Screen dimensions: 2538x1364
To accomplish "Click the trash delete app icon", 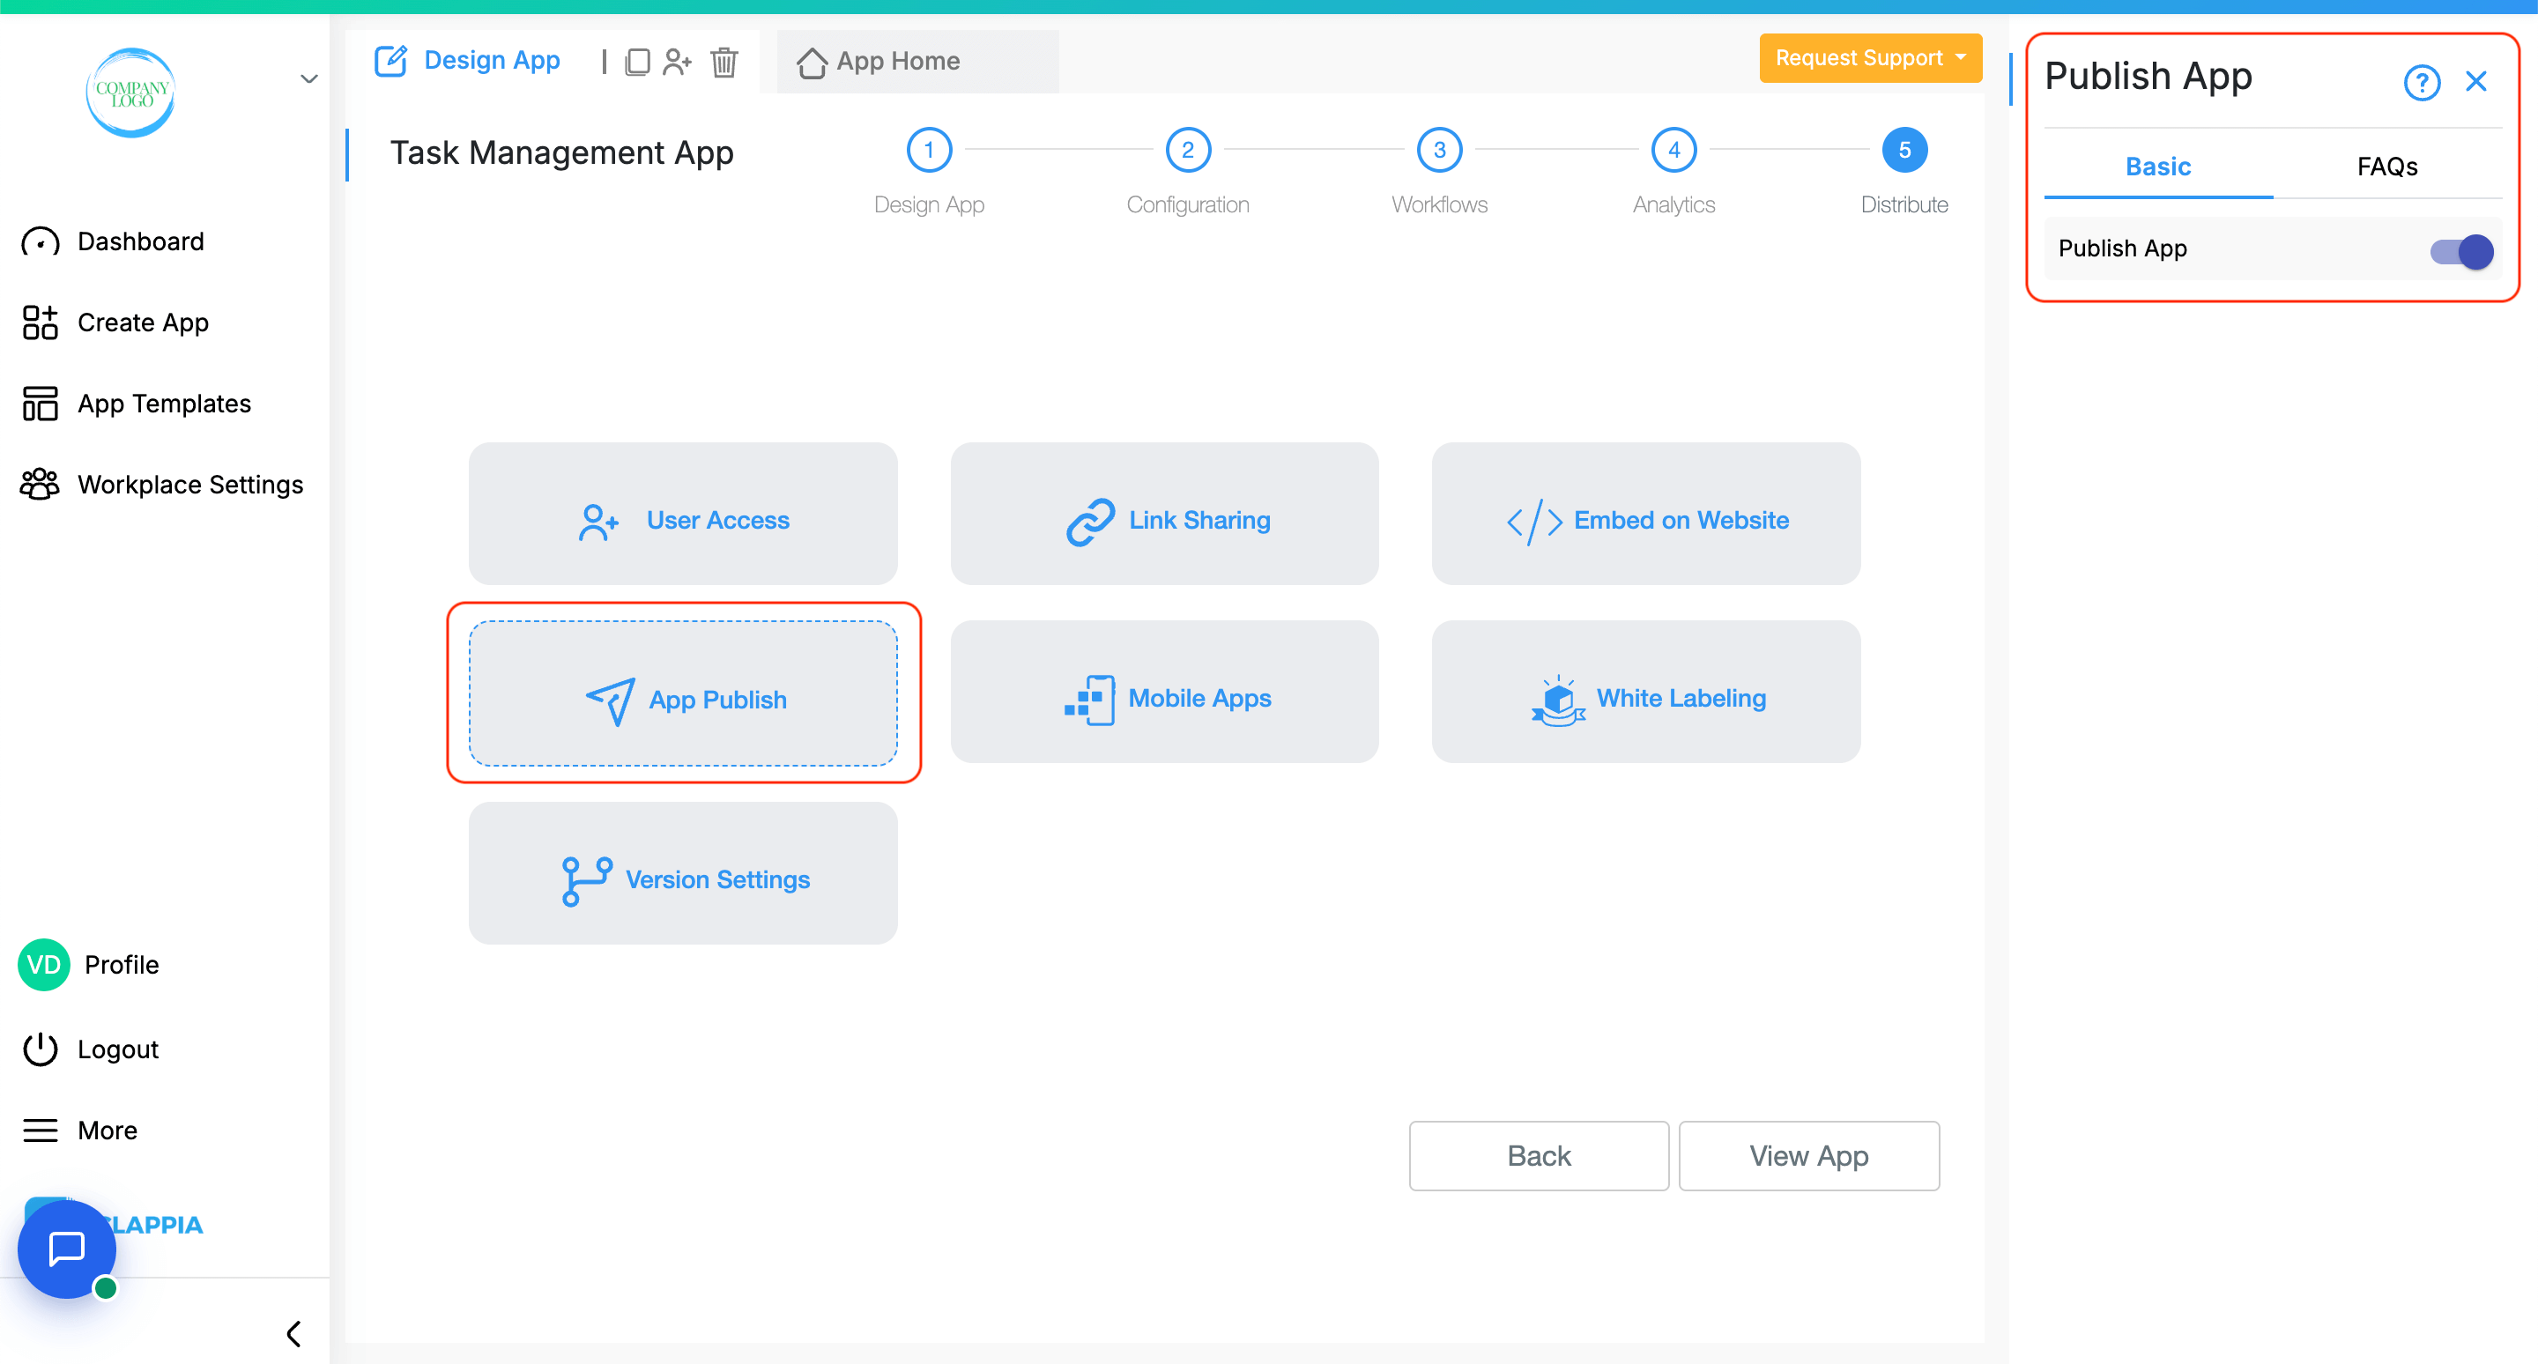I will 724,62.
